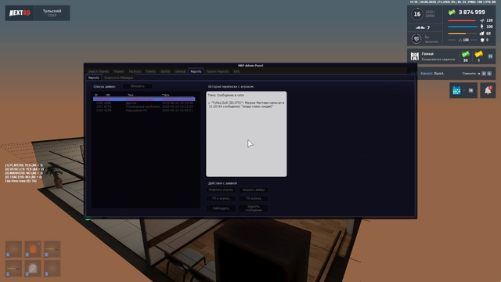Click the level 16 circle indicator
The image size is (501, 282).
[x=417, y=14]
